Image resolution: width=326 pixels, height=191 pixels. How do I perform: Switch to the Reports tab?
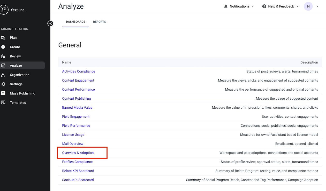(100, 22)
